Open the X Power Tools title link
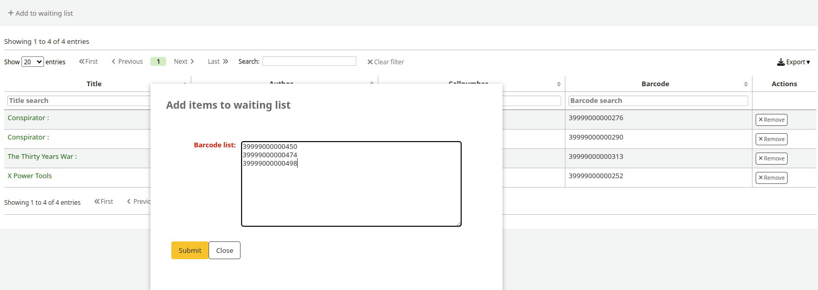This screenshot has height=290, width=818. pos(30,176)
